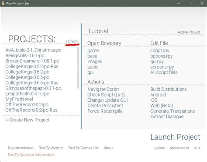The image size is (207, 162).
Task: Click Change/Update GUI
Action: (107, 100)
